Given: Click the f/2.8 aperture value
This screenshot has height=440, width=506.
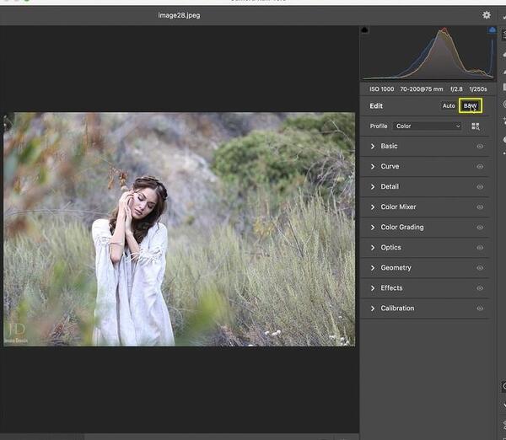Looking at the screenshot, I should [456, 89].
